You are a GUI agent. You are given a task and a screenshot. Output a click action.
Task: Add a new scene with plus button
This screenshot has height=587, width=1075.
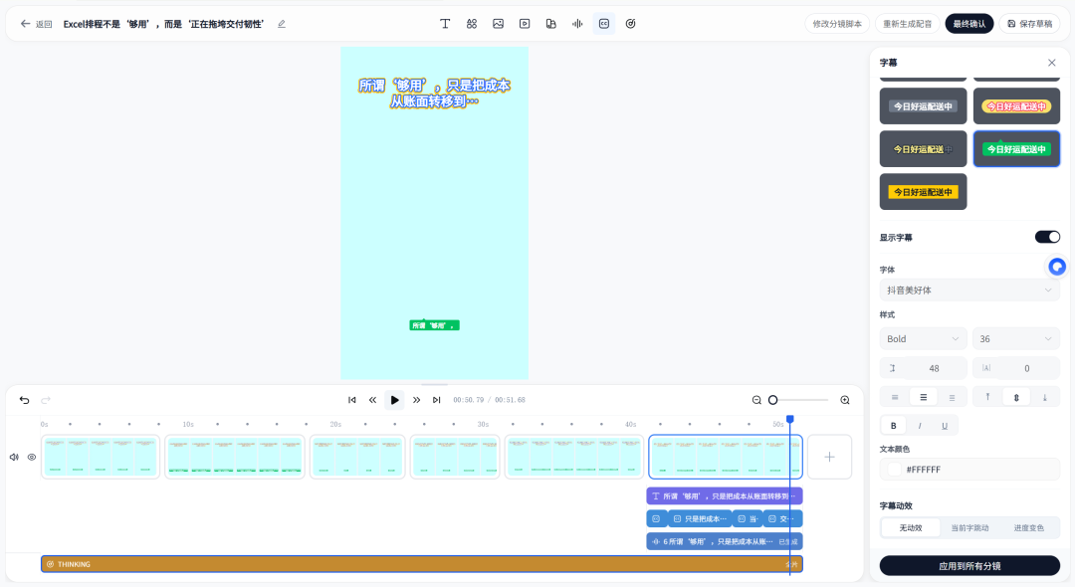pyautogui.click(x=829, y=457)
